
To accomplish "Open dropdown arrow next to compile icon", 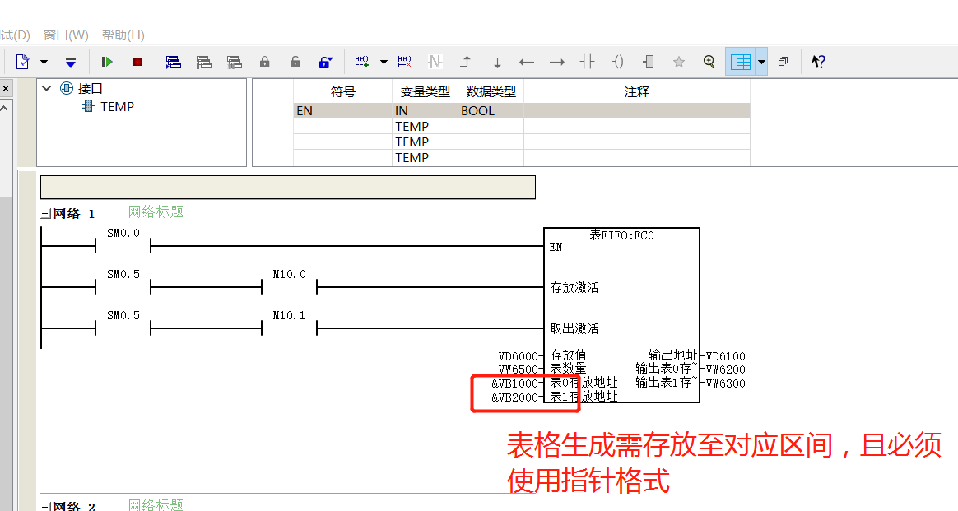I will (x=44, y=62).
